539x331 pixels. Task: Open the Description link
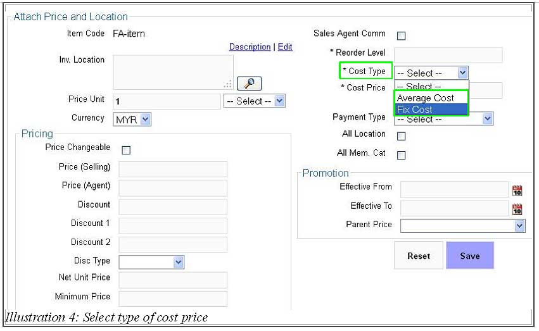pyautogui.click(x=250, y=47)
